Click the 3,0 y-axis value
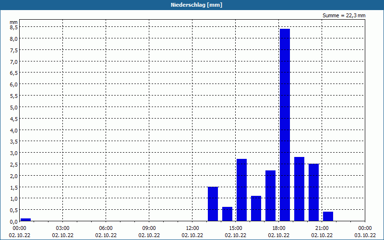Screen dimensions: 384x240 [14, 153]
